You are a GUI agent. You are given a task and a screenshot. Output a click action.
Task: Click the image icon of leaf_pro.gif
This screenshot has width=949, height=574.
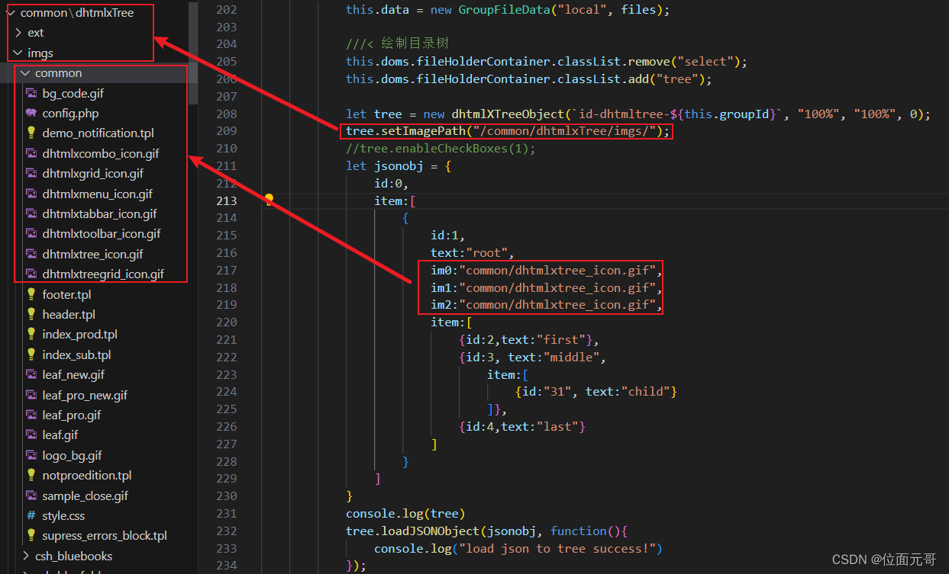[31, 415]
